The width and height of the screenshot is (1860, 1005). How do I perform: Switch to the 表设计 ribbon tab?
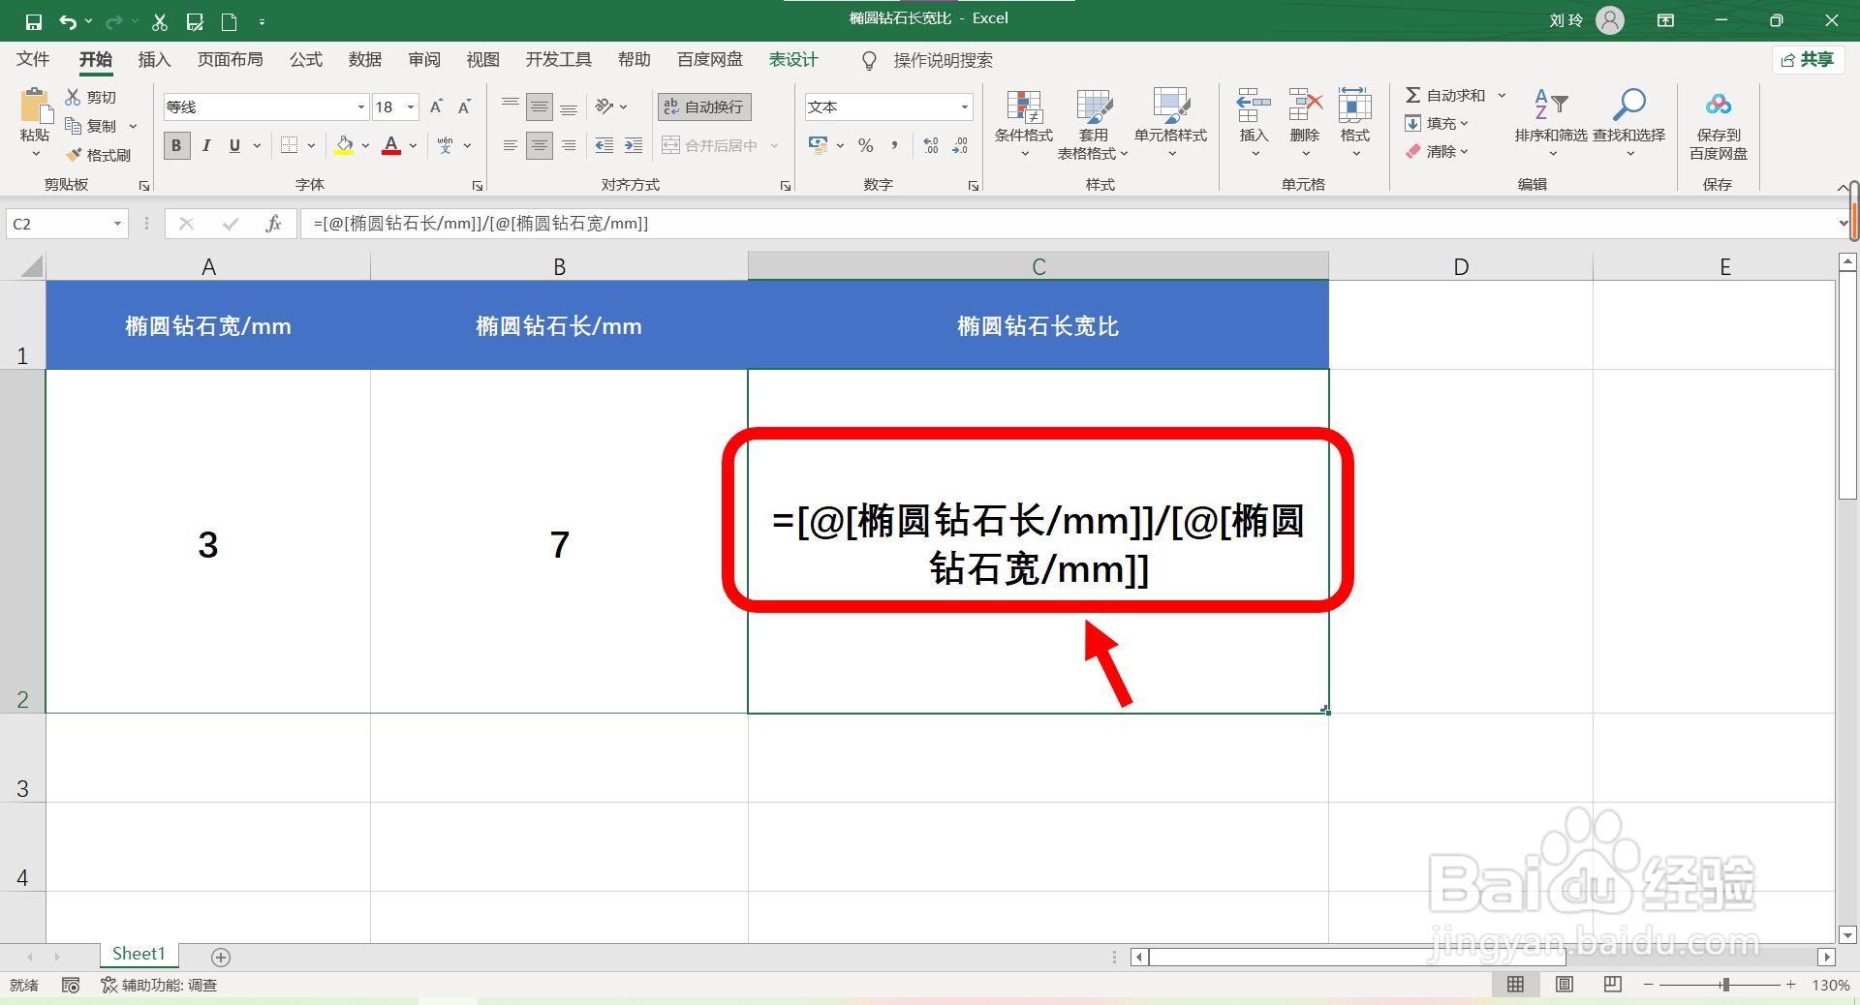792,59
